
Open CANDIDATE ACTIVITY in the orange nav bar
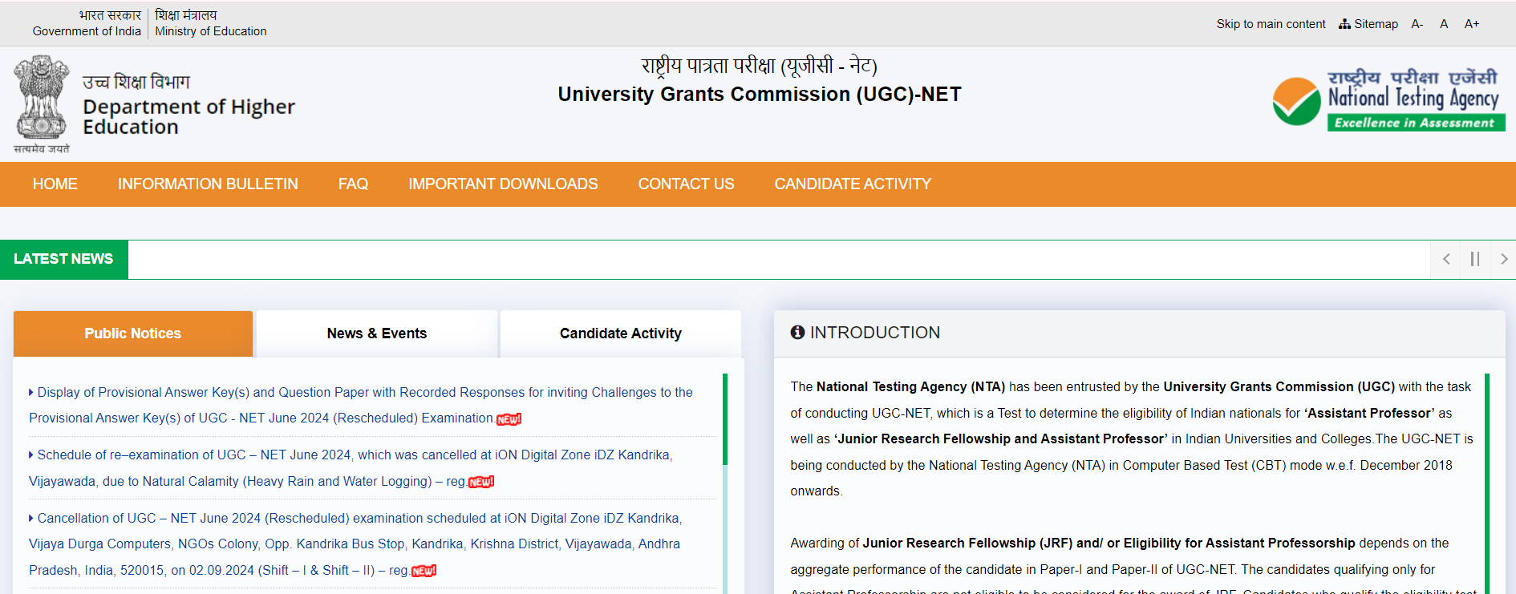[853, 184]
